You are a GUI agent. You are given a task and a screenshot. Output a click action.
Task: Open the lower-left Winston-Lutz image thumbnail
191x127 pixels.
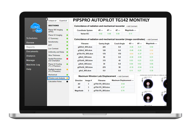pos(148,98)
